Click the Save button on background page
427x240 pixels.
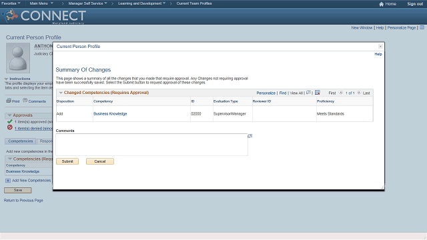click(18, 190)
